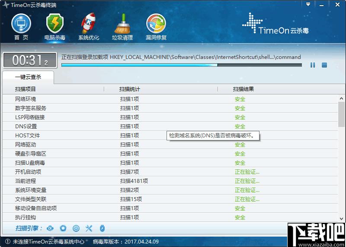Click 扫描2项 statistic cell
The height and width of the screenshot is (247, 346).
pyautogui.click(x=129, y=190)
